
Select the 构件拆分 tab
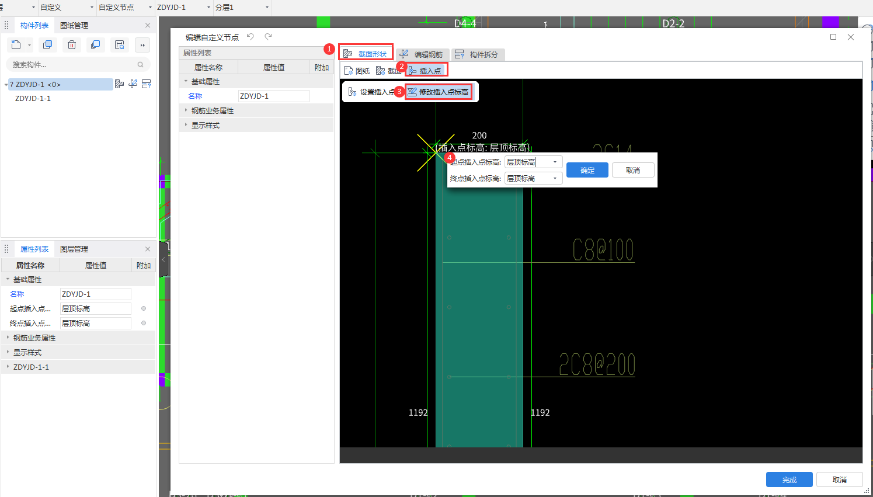click(x=478, y=54)
